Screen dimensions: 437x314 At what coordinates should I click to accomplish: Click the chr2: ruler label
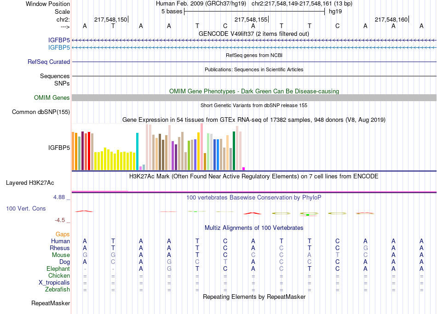(x=63, y=19)
